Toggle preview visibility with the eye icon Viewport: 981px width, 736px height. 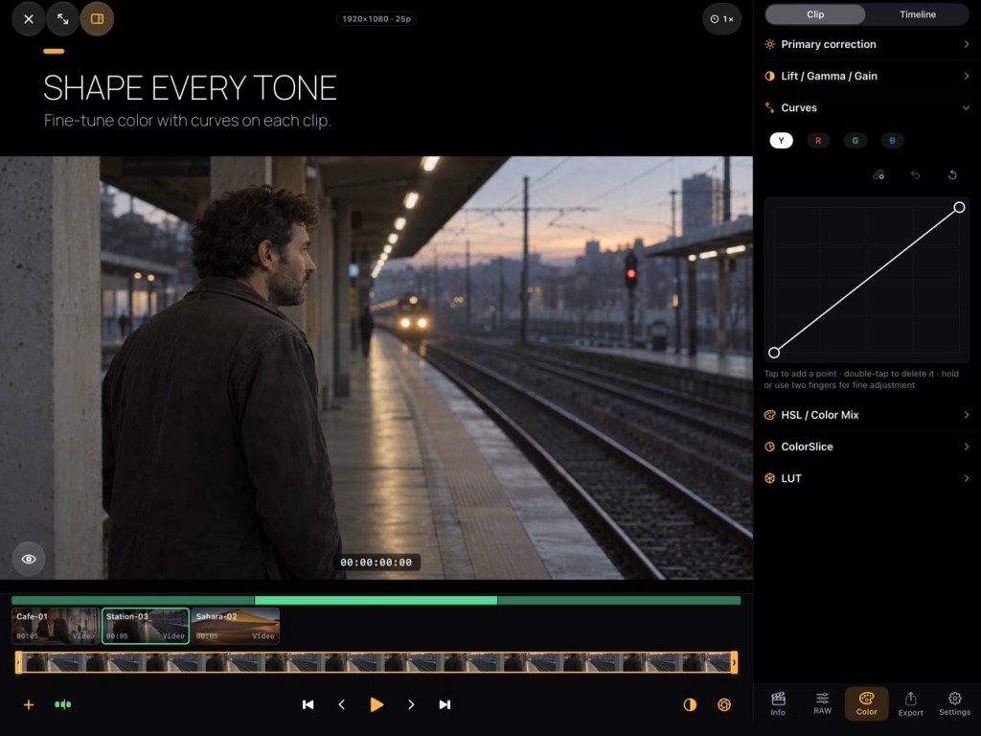point(29,559)
